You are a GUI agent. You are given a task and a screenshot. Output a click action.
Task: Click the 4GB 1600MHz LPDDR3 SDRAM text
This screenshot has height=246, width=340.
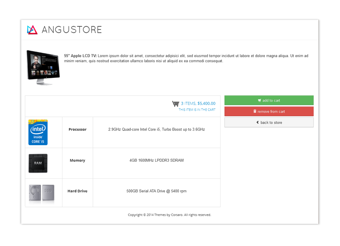click(x=156, y=160)
